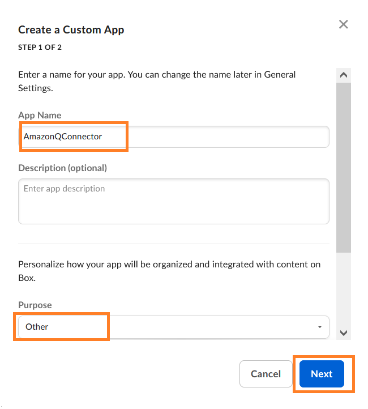
Task: Click the Create a Custom App heading
Action: click(x=71, y=30)
